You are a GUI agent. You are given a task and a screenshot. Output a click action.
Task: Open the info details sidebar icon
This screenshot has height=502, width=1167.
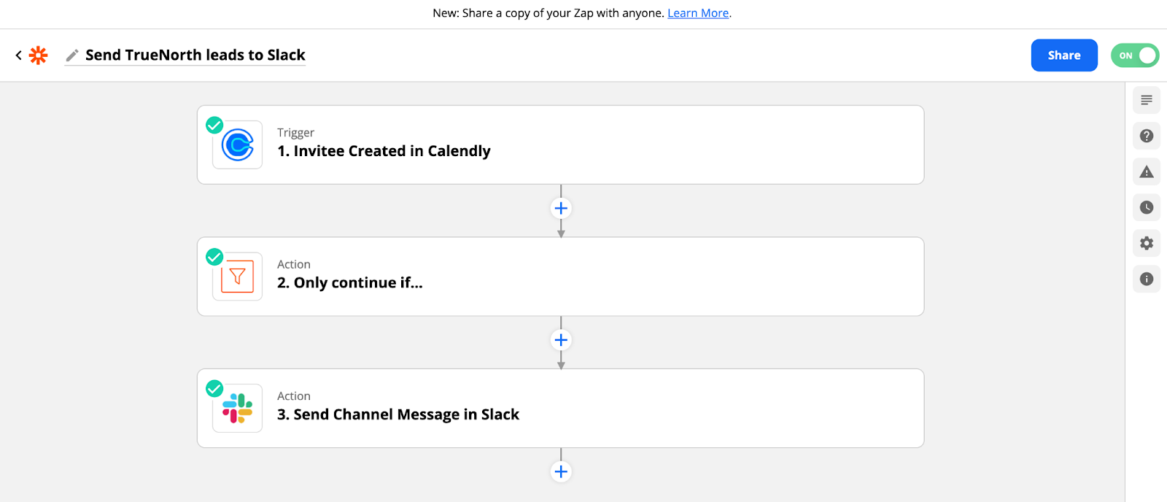pos(1147,279)
